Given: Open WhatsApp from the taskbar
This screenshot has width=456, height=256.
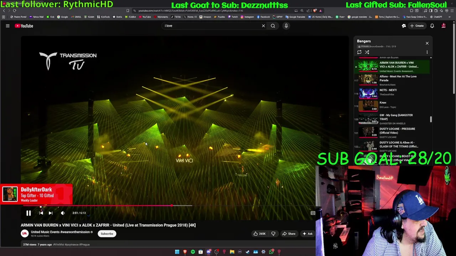Looking at the screenshot, I should coord(271,252).
